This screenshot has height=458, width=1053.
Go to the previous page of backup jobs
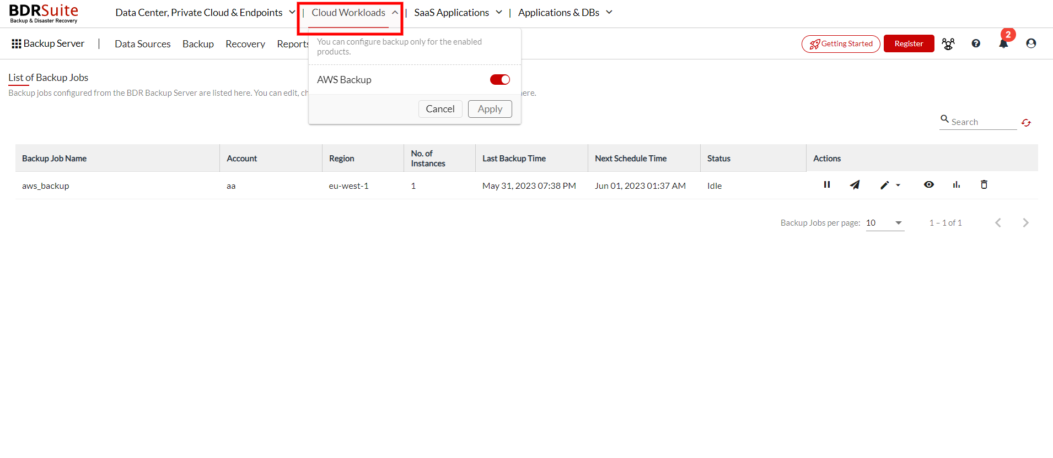click(998, 222)
